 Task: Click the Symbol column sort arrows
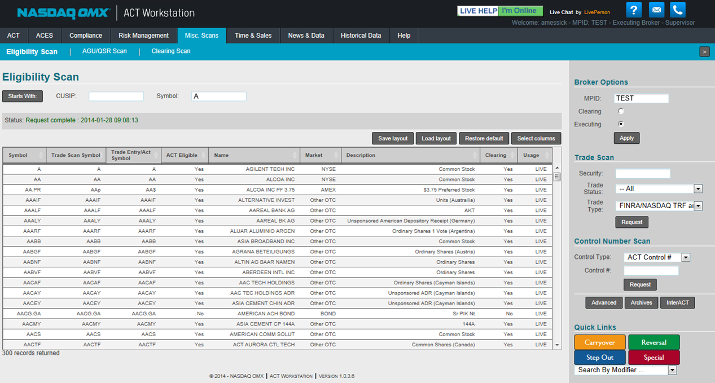click(x=41, y=155)
